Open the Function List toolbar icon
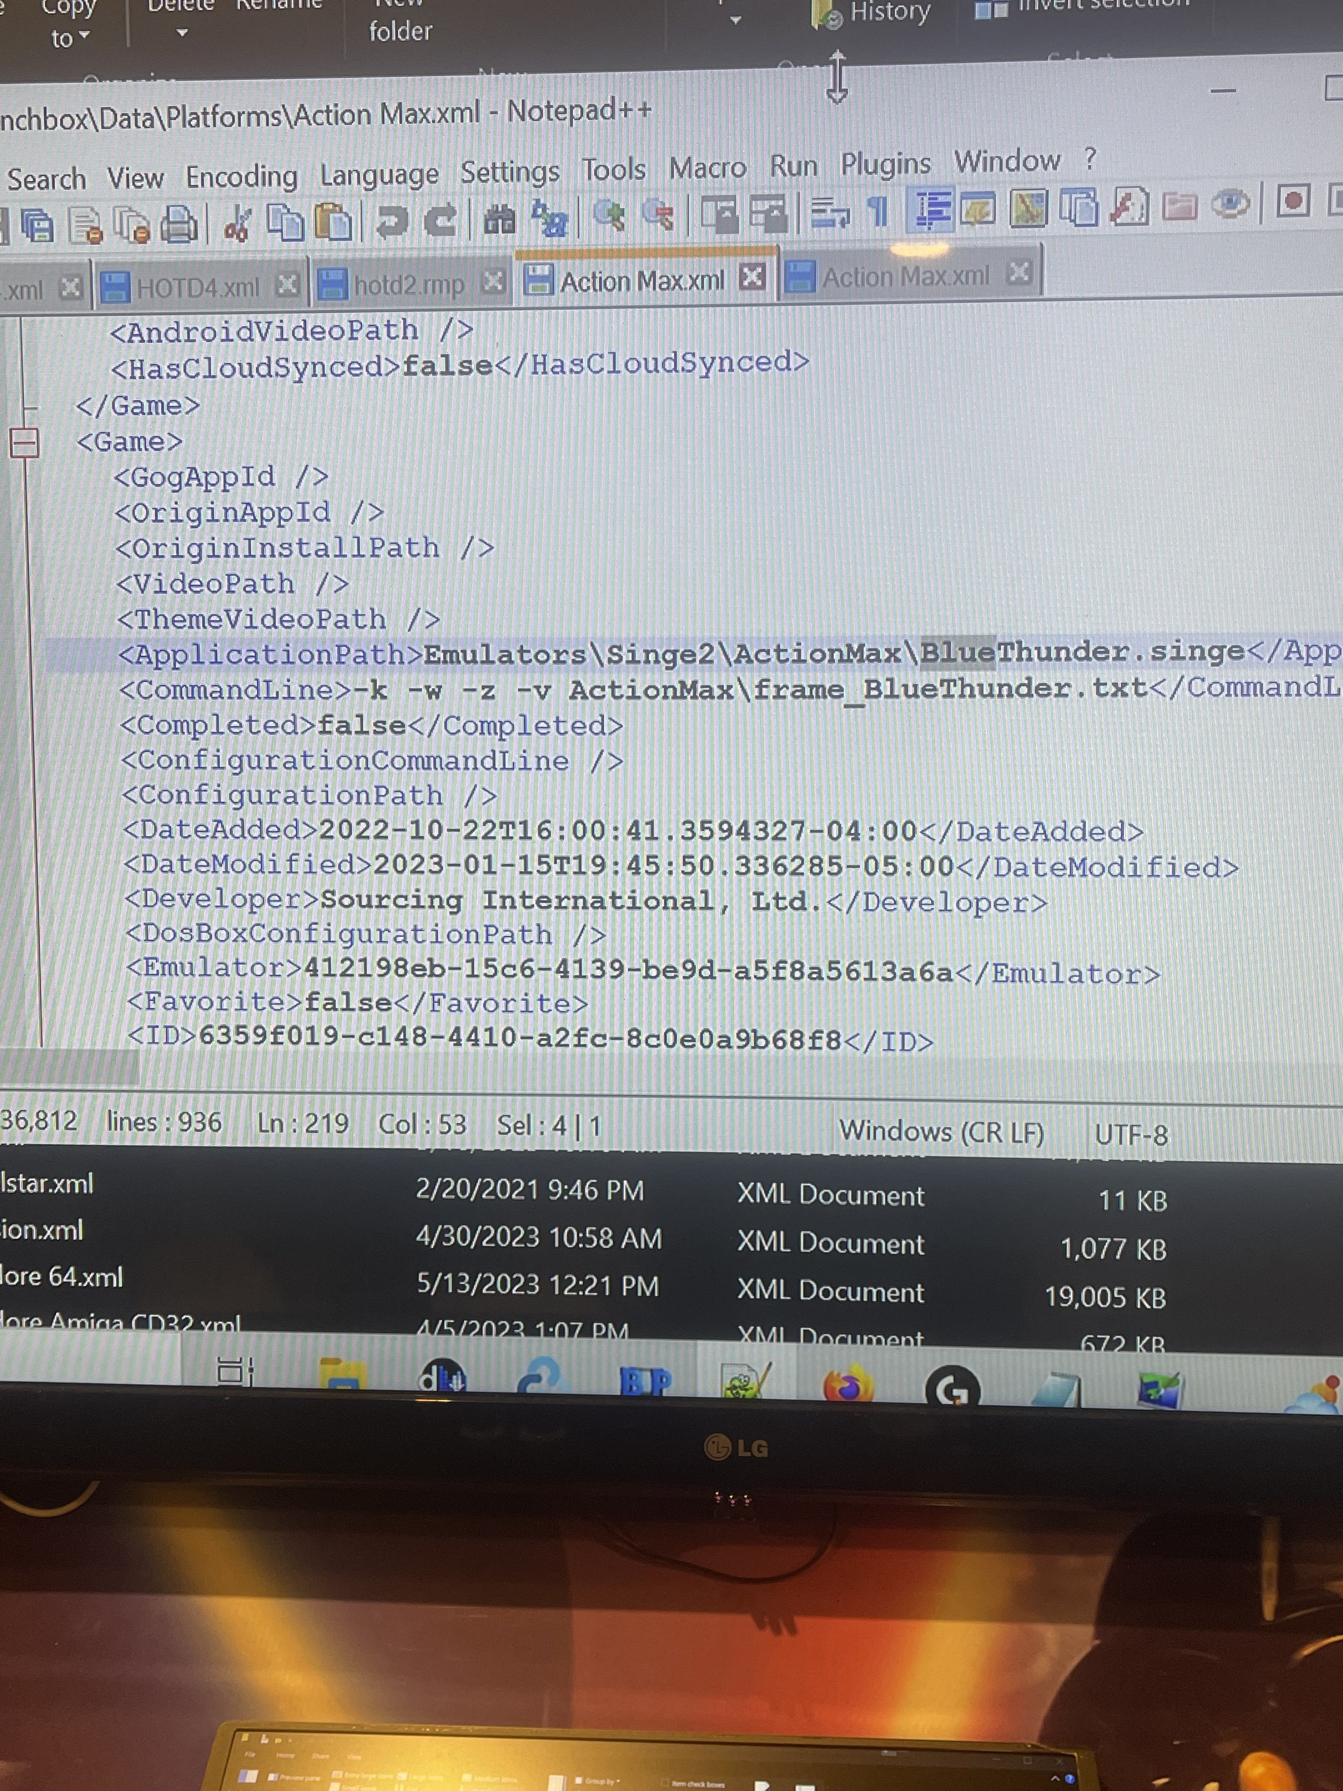1343x1791 pixels. (1128, 206)
